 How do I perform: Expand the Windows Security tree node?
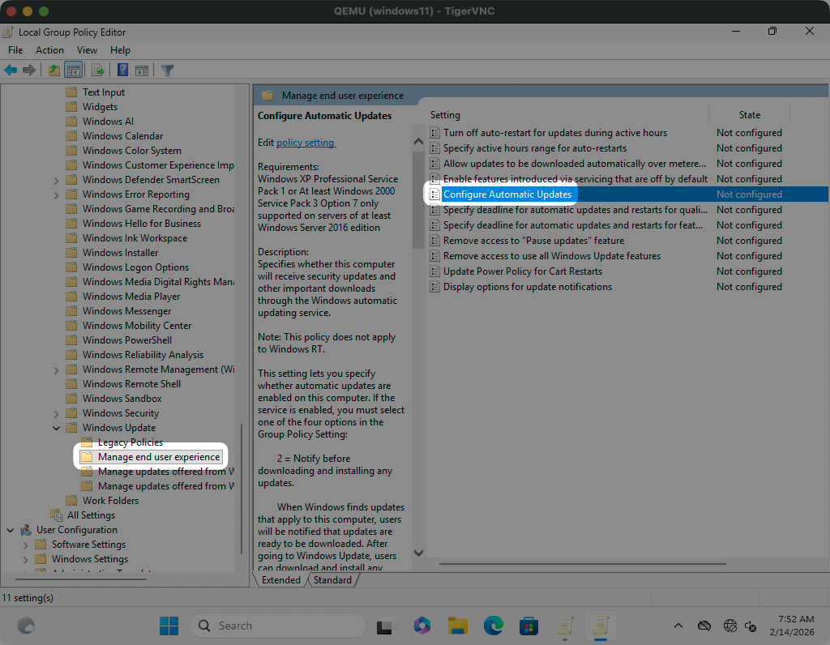56,413
